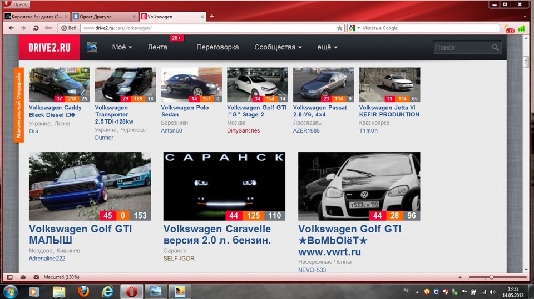Open the zoom menu arrow in the status bar

pyautogui.click(x=460, y=277)
